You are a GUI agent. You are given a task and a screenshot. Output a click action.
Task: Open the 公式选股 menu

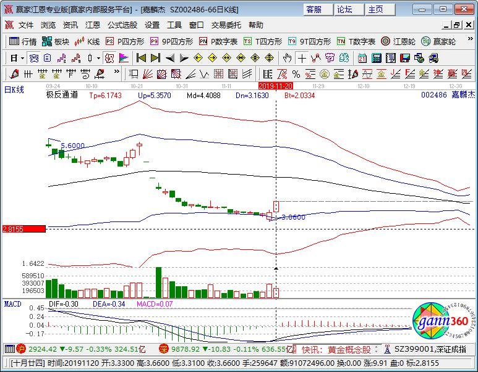pos(122,25)
